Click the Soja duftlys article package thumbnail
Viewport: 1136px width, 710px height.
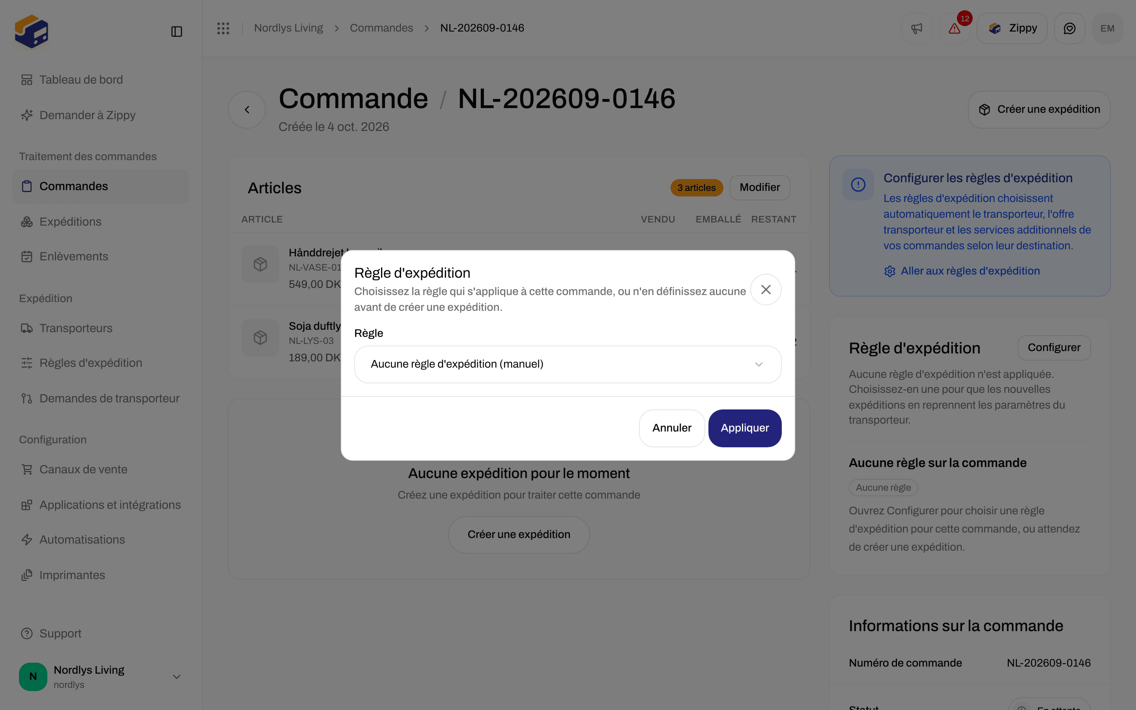(x=260, y=338)
